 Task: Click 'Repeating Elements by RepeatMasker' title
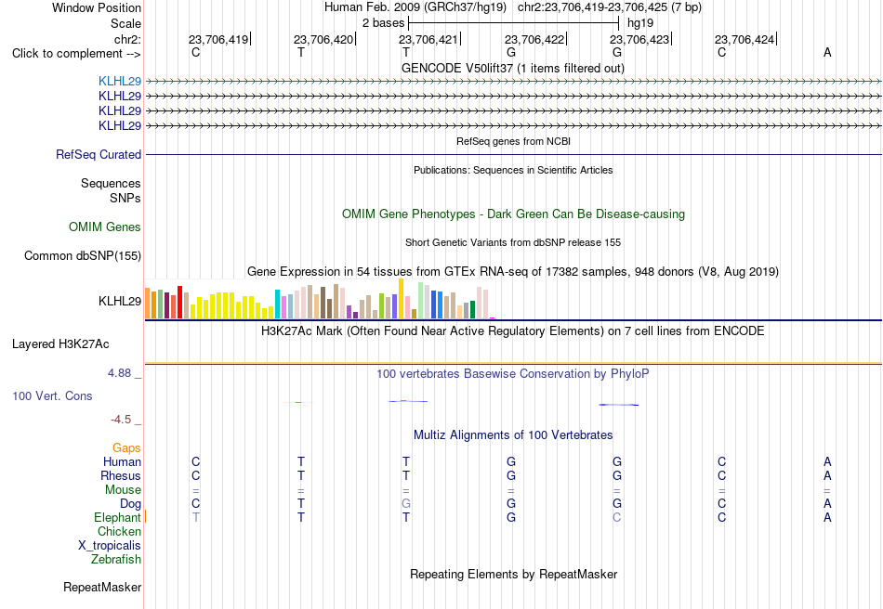[x=514, y=575]
